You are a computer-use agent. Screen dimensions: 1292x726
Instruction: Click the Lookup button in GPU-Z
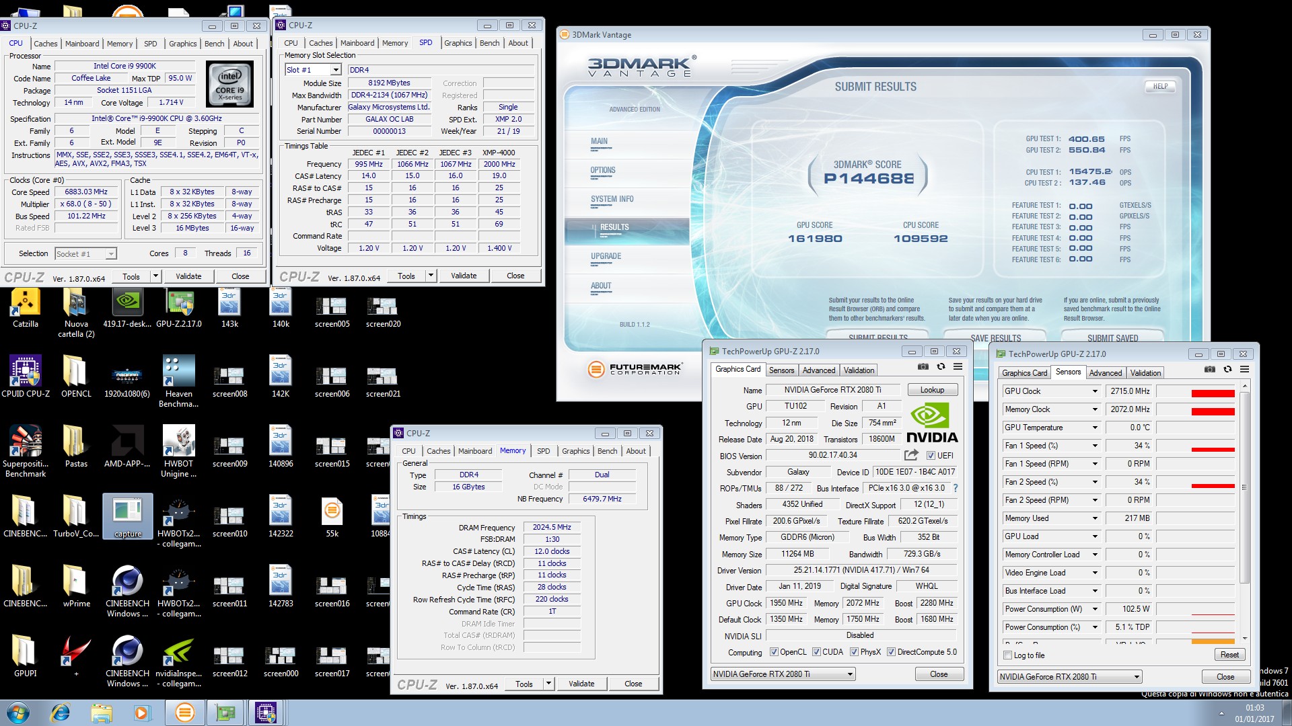click(932, 390)
